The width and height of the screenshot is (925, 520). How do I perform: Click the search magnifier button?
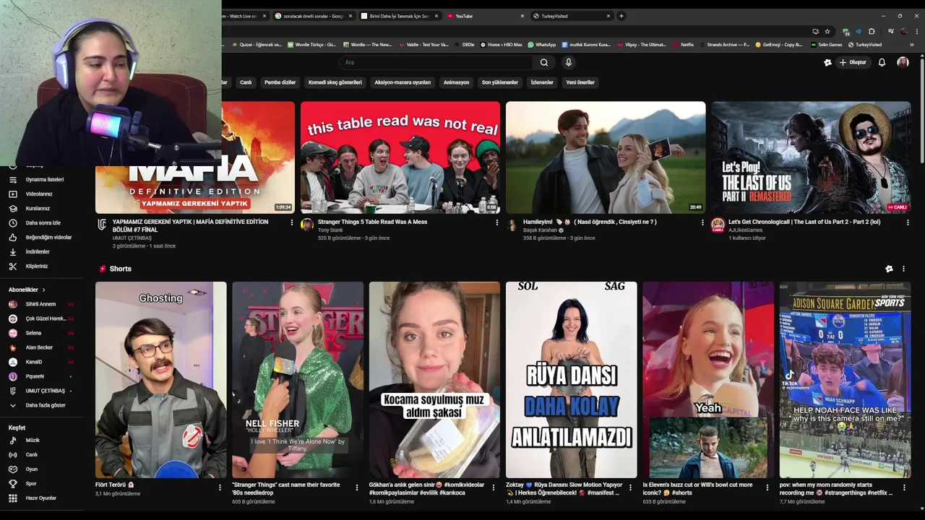(544, 62)
